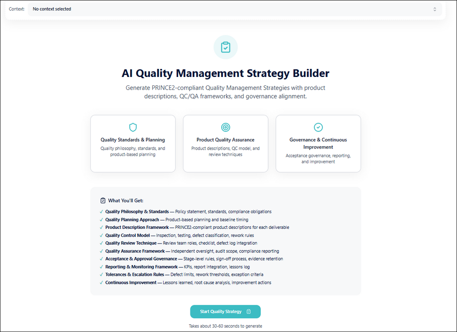Click the target icon on Product Quality Assurance card
457x332 pixels.
225,127
